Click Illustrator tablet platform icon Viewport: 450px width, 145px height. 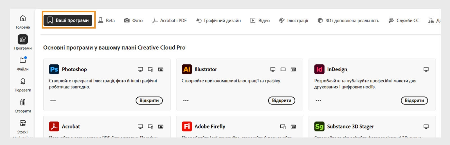[283, 69]
